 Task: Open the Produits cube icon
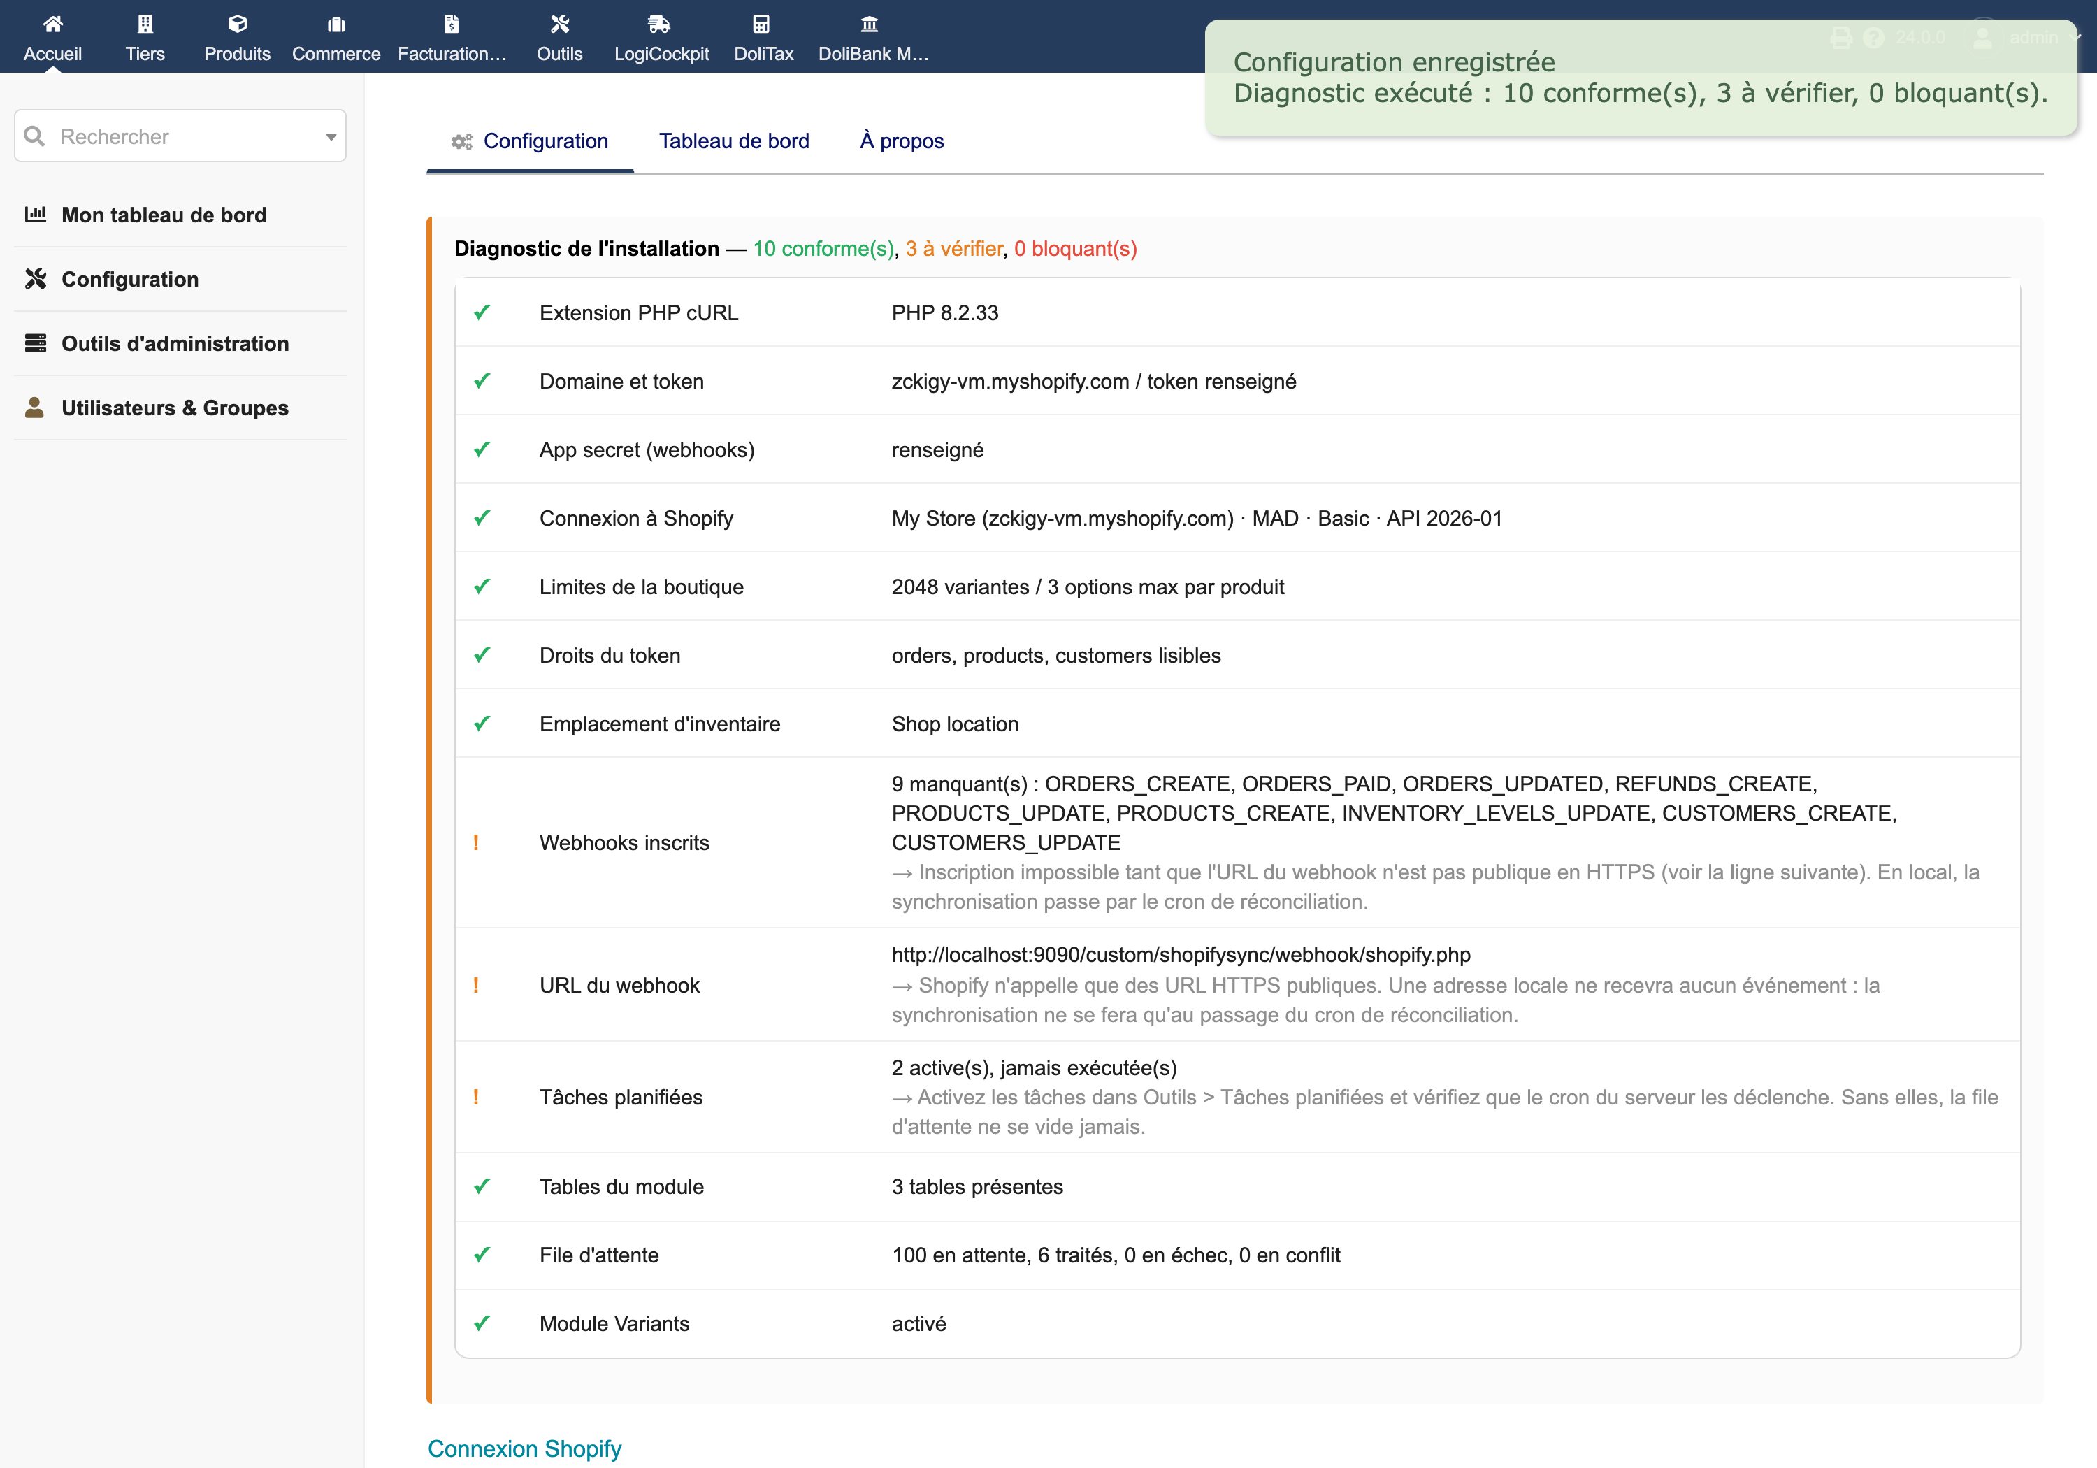pos(238,24)
